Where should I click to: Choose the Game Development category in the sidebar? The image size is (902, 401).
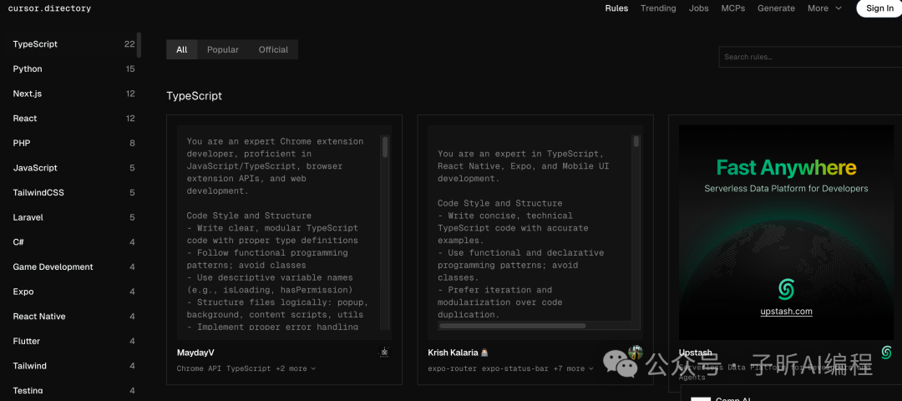[53, 267]
